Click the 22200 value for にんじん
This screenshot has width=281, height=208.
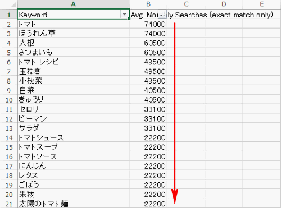point(148,166)
